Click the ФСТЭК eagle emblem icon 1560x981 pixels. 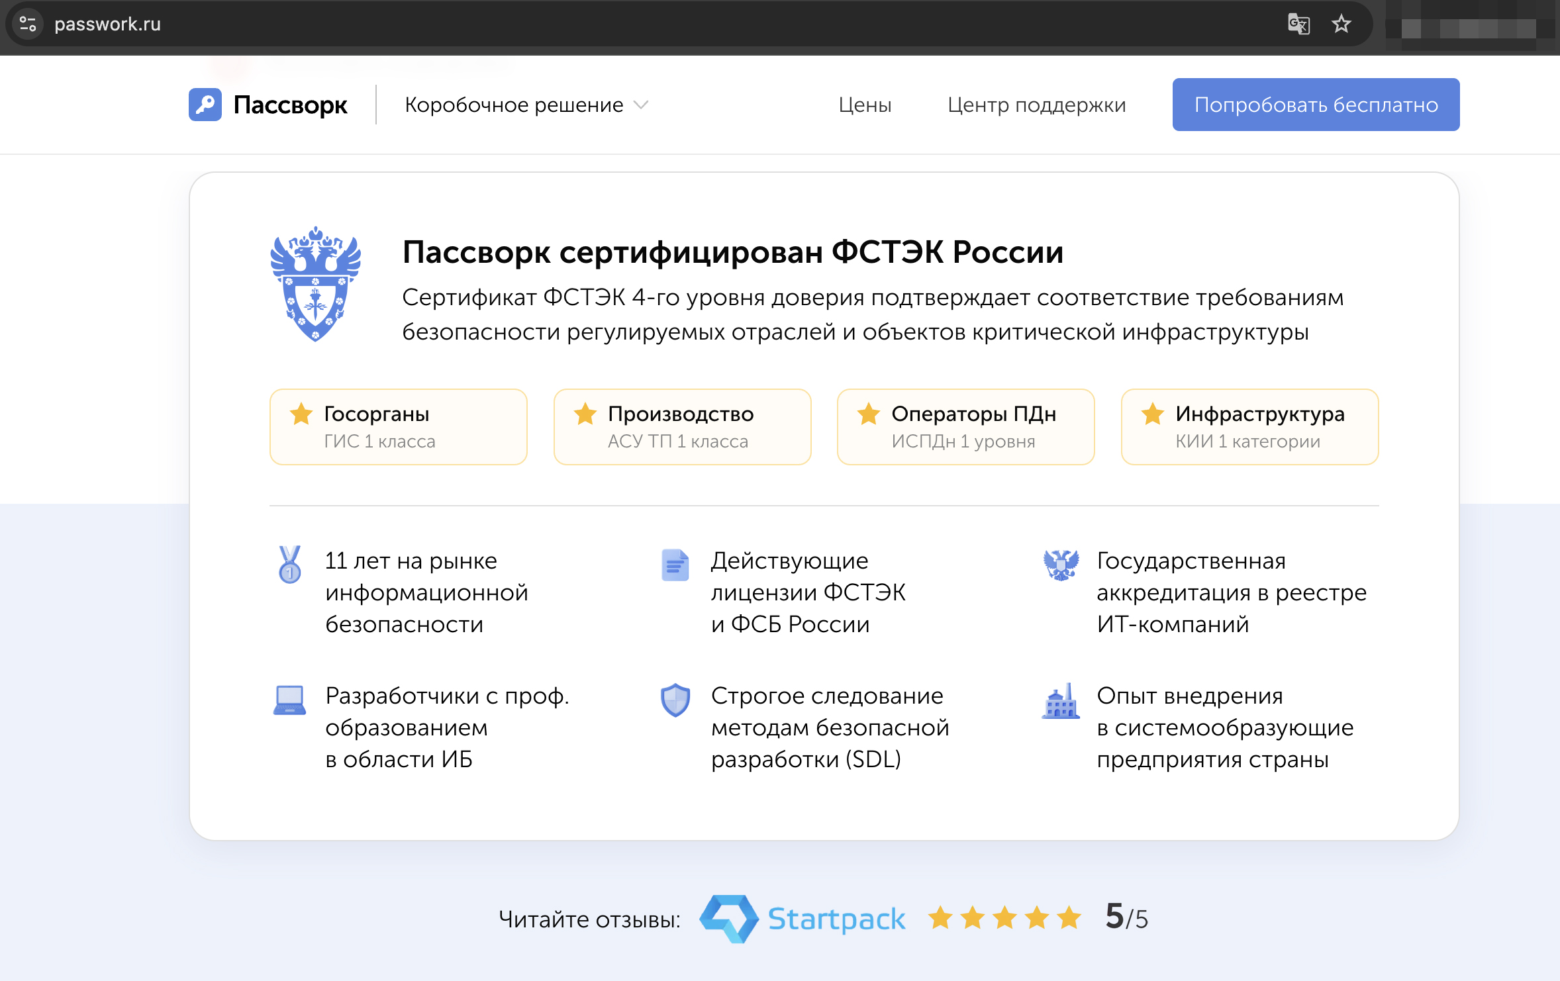click(x=316, y=284)
